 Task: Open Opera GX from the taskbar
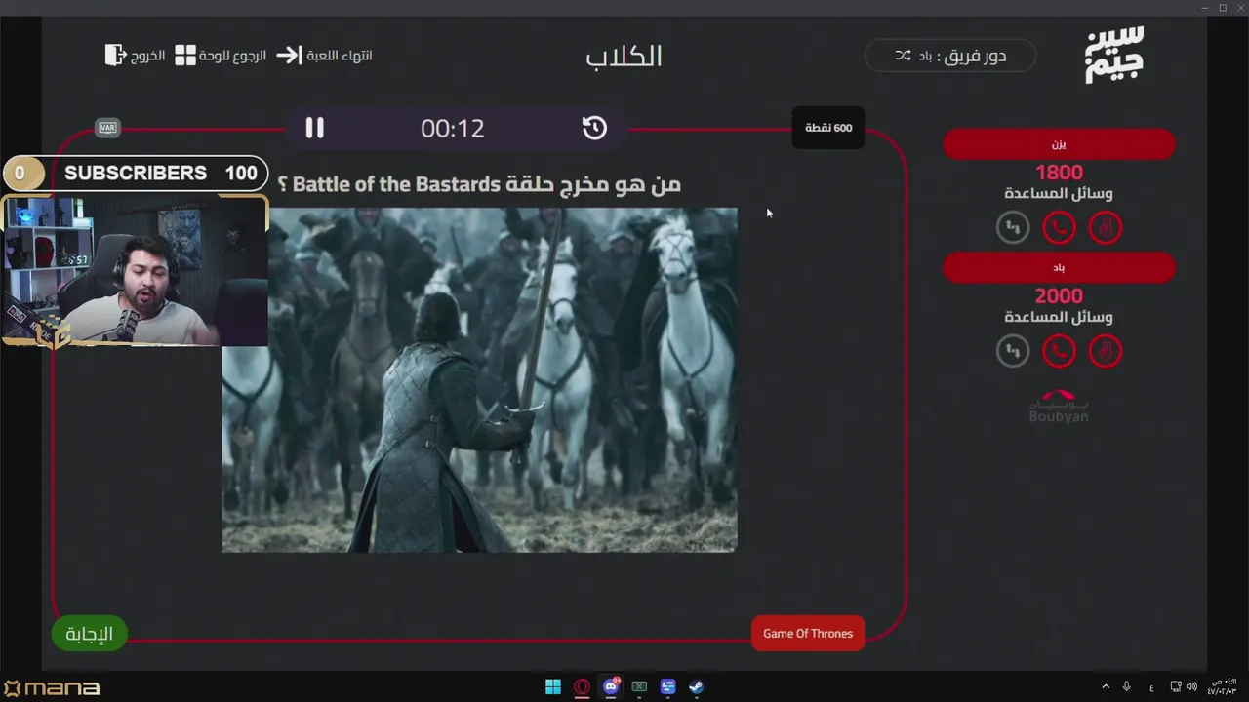pos(583,686)
